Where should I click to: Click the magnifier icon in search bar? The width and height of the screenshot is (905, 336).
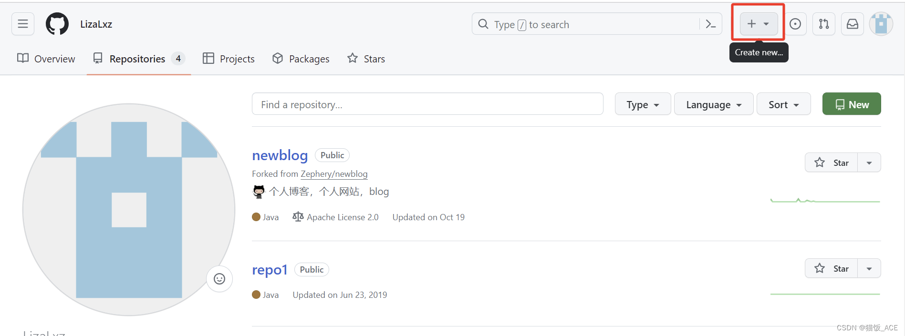483,24
